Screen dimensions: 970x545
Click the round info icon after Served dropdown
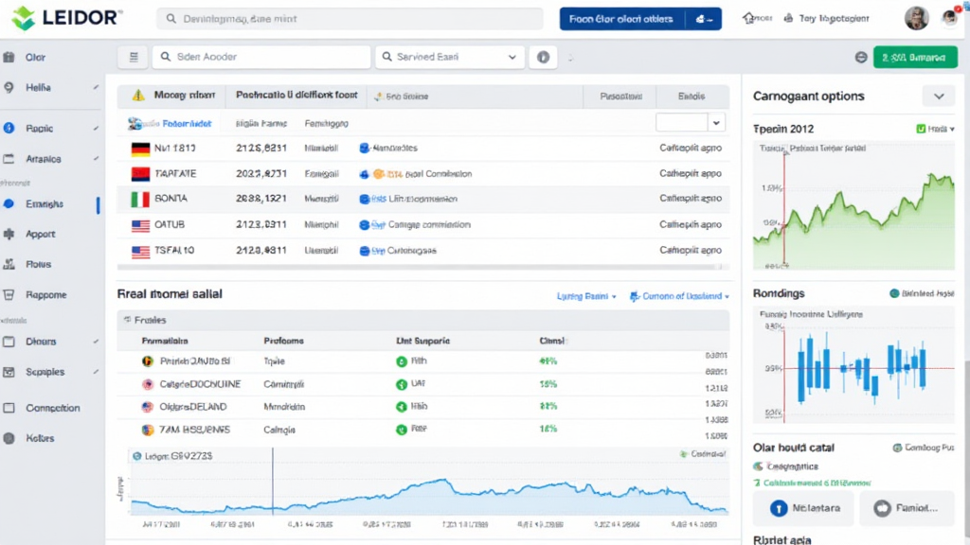tap(543, 57)
